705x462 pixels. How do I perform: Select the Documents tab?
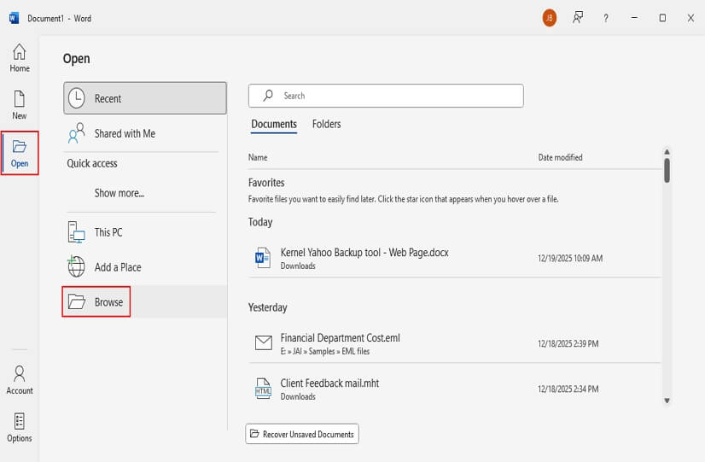coord(274,124)
